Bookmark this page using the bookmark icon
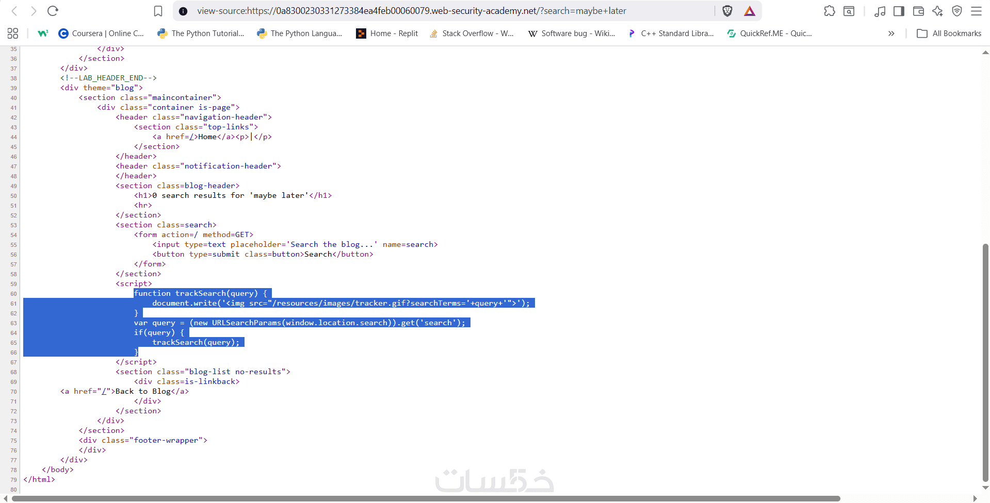 158,11
